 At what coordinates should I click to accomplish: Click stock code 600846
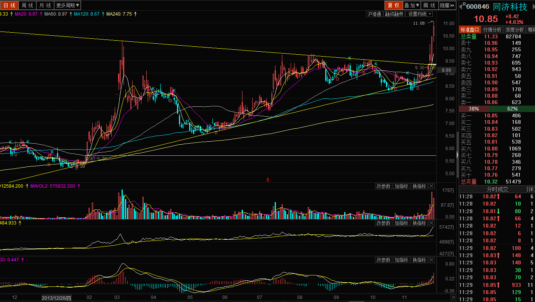(478, 6)
